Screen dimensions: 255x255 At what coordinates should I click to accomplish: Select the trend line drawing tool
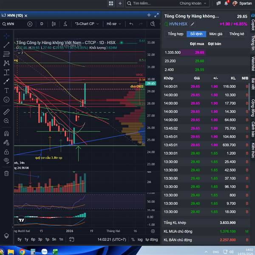(6, 45)
